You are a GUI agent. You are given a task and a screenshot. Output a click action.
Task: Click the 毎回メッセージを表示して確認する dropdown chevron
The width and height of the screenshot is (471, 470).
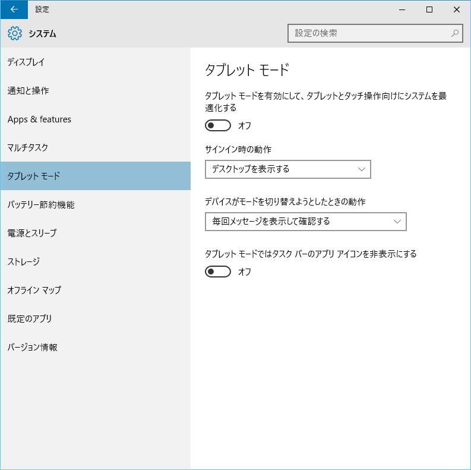pos(397,222)
